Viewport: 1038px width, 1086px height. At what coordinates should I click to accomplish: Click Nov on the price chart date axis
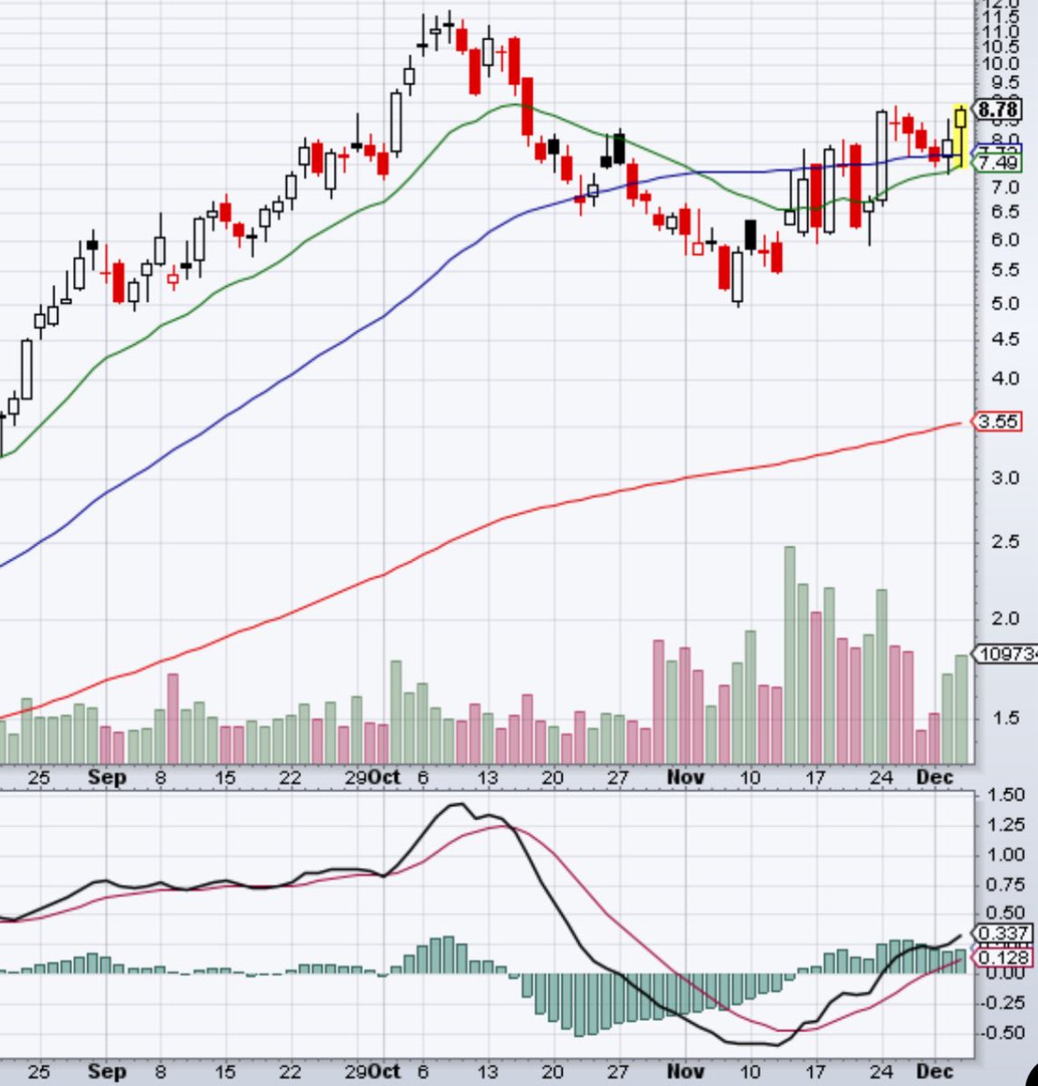(685, 777)
